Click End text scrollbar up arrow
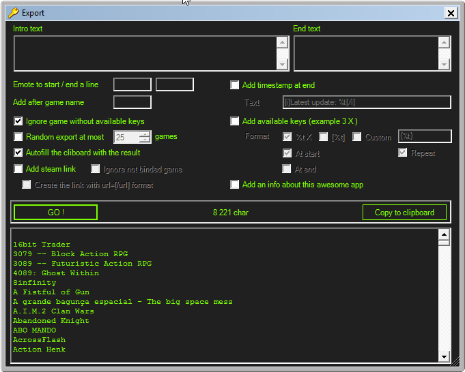This screenshot has height=372, width=465. (x=444, y=42)
